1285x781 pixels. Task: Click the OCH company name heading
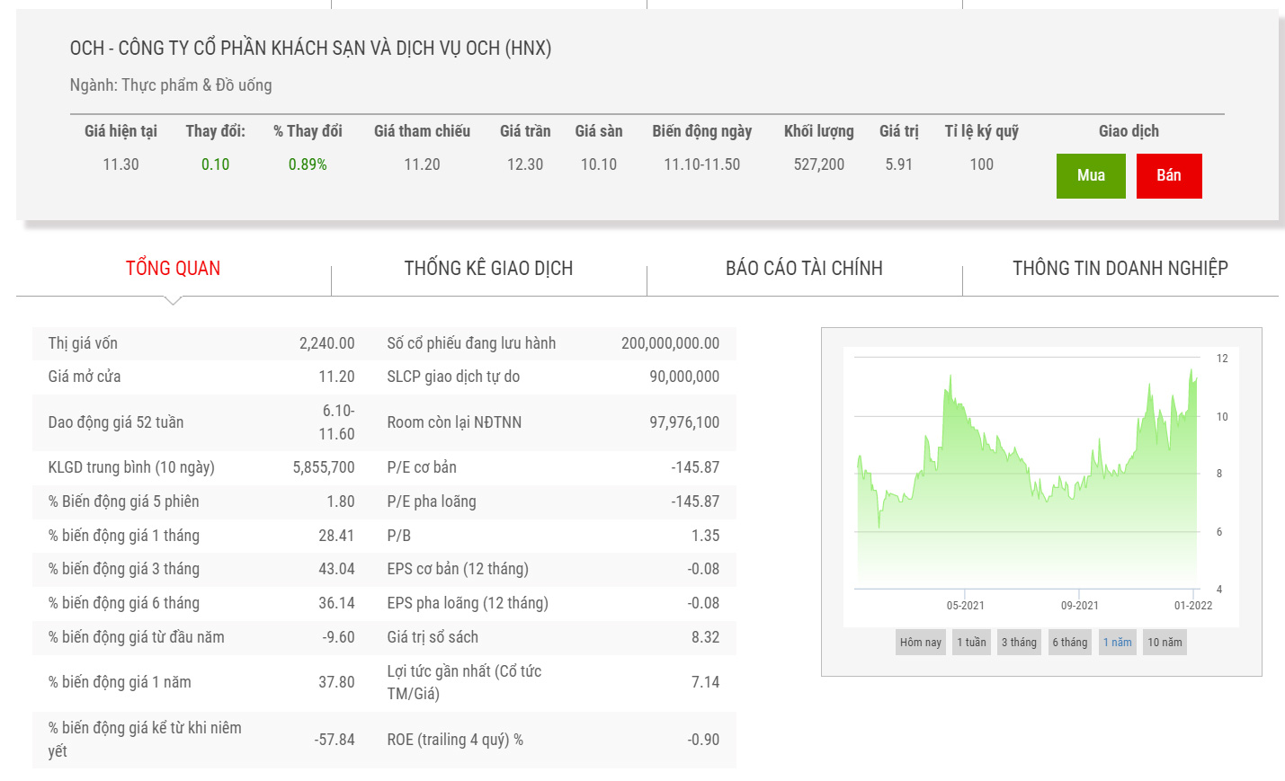click(x=310, y=49)
